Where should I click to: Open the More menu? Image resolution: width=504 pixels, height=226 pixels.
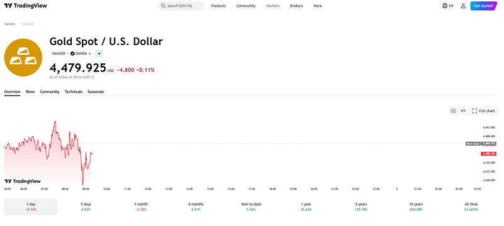318,6
